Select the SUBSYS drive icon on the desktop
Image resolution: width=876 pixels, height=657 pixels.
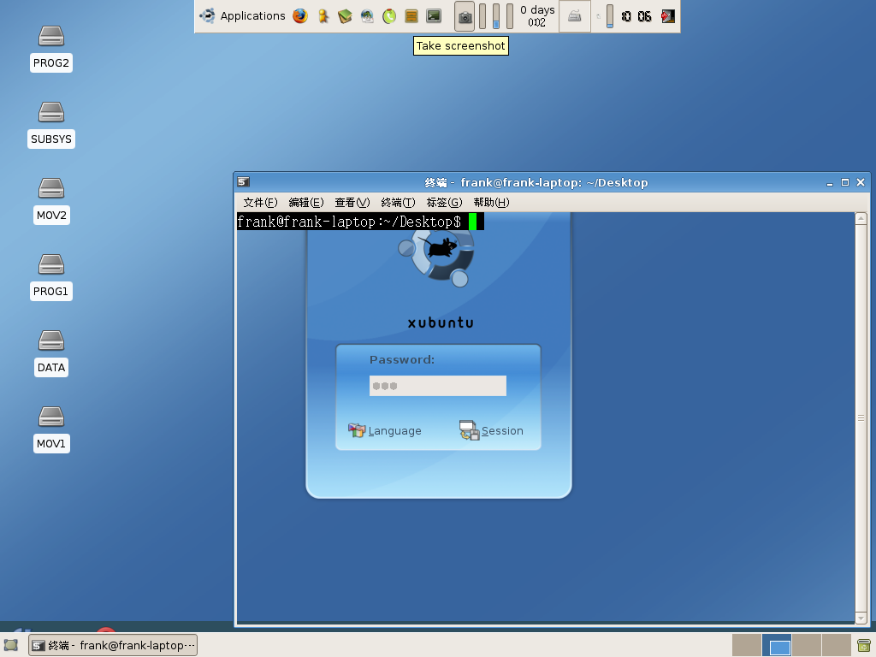[50, 125]
